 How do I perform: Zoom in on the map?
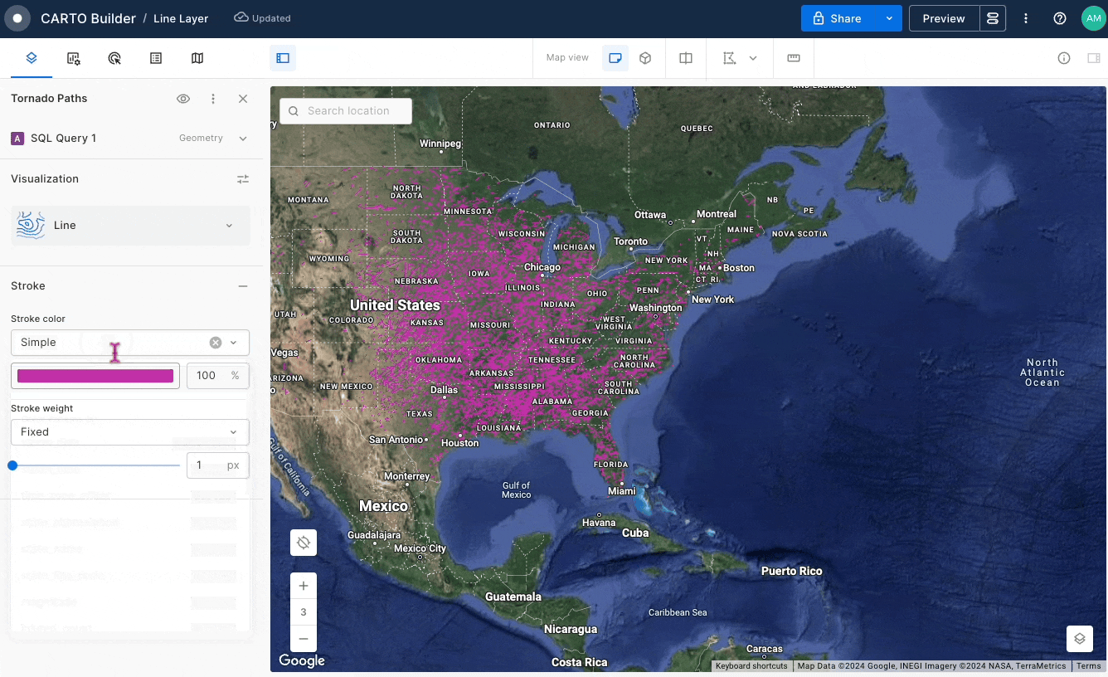[x=304, y=586]
